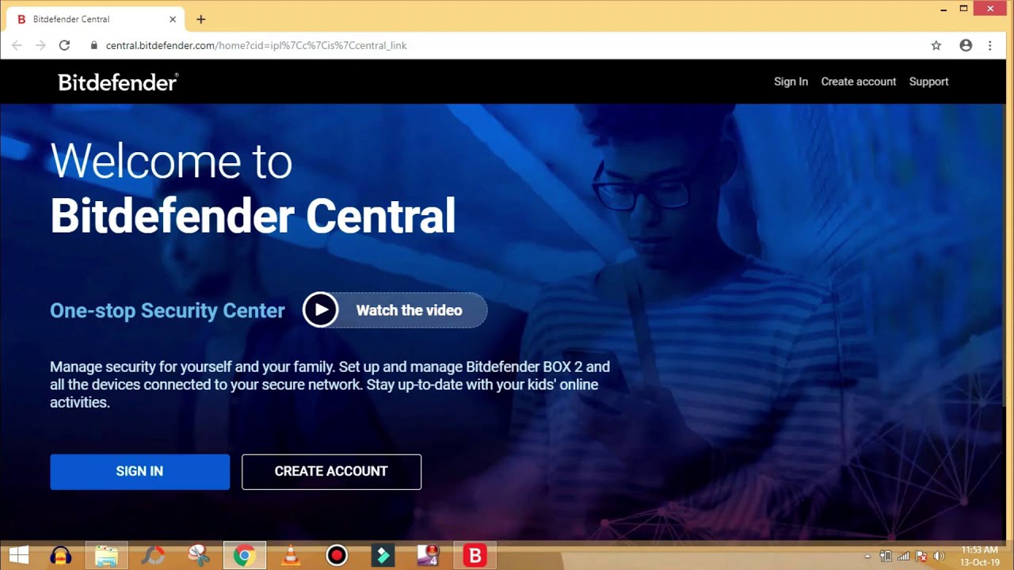This screenshot has height=570, width=1014.
Task: Click the Chrome icon in the taskbar
Action: point(244,556)
